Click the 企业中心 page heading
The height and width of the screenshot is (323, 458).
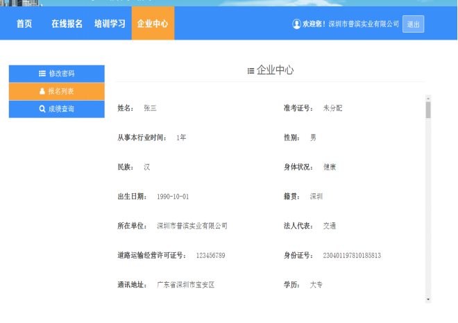coord(275,70)
